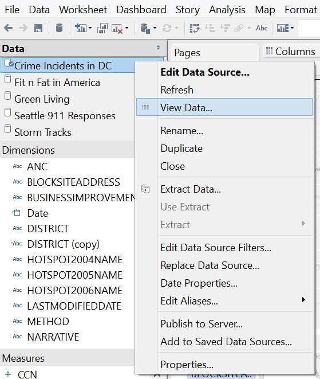
Task: Click the Save floppy disk icon
Action: pos(38,28)
